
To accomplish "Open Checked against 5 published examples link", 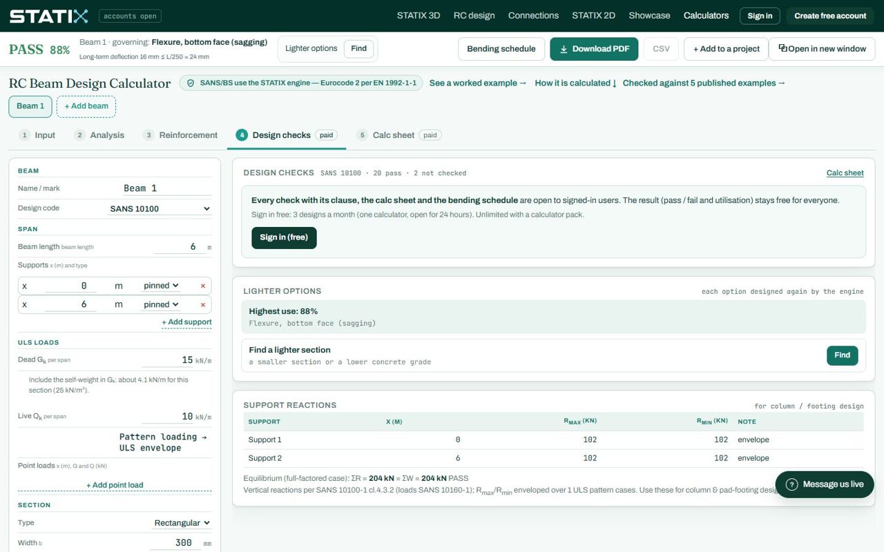I will coord(704,83).
